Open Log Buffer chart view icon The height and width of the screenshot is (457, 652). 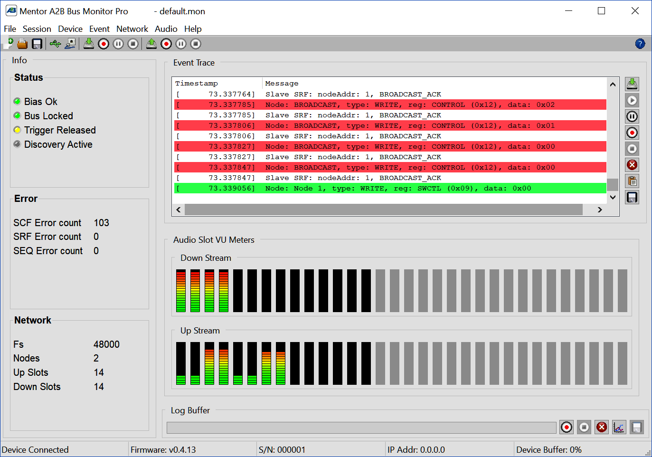pos(619,427)
